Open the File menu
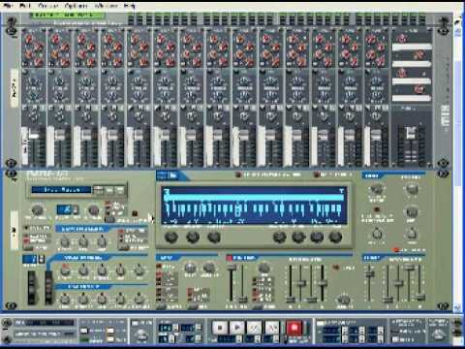This screenshot has height=349, width=465. (x=7, y=6)
